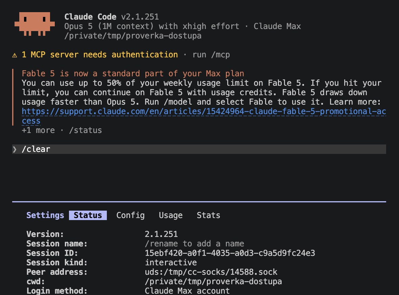This screenshot has width=399, height=295.
Task: Open the support.claude.com Fable 5 article link
Action: coord(204,111)
